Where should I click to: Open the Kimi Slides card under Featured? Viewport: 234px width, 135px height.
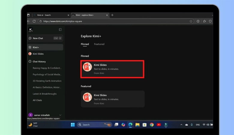coord(113,99)
